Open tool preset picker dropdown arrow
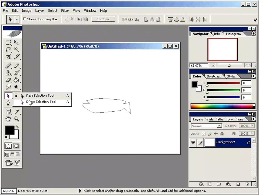The image size is (259, 195). (17, 19)
